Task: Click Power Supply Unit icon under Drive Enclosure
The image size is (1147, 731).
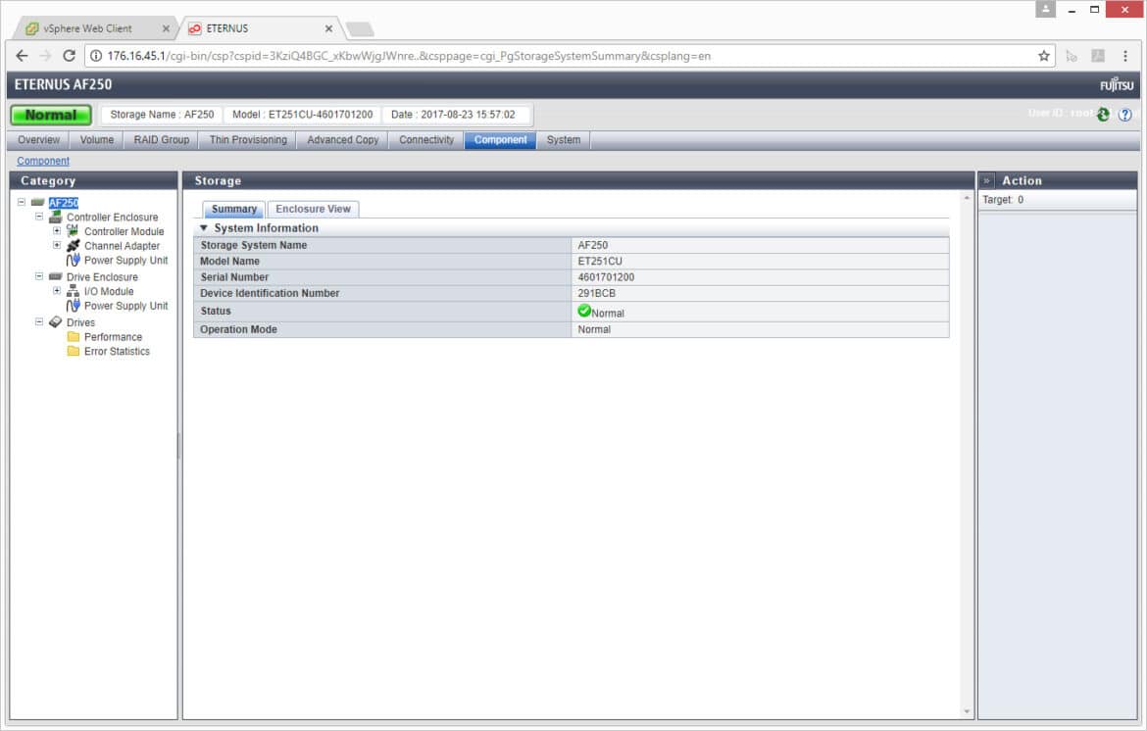Action: pyautogui.click(x=74, y=306)
